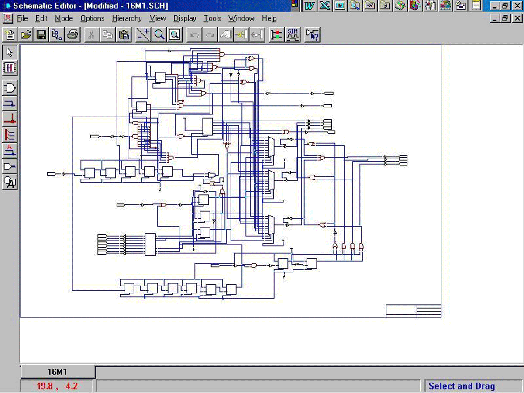This screenshot has width=524, height=393.
Task: Open the hierarchy tree toolbar icon
Action: pyautogui.click(x=57, y=34)
